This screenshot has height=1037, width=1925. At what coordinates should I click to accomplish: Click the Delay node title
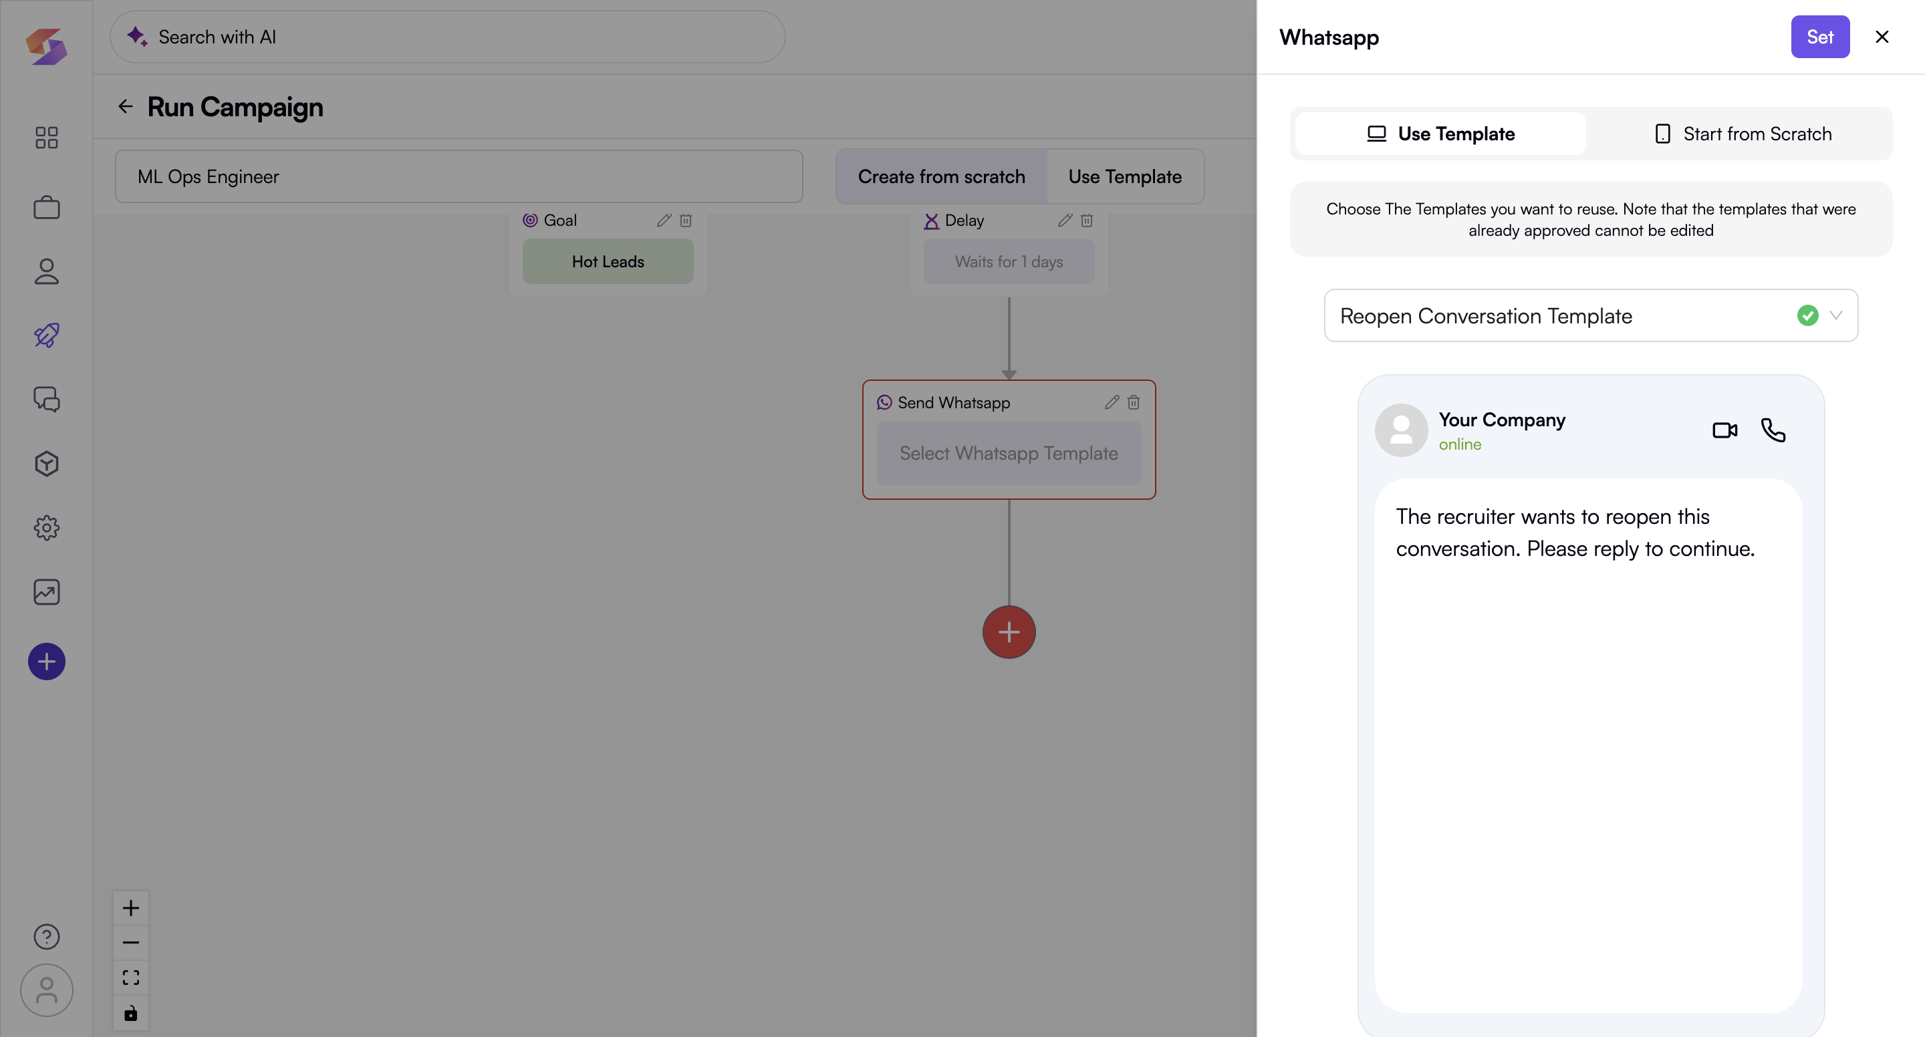click(x=964, y=220)
